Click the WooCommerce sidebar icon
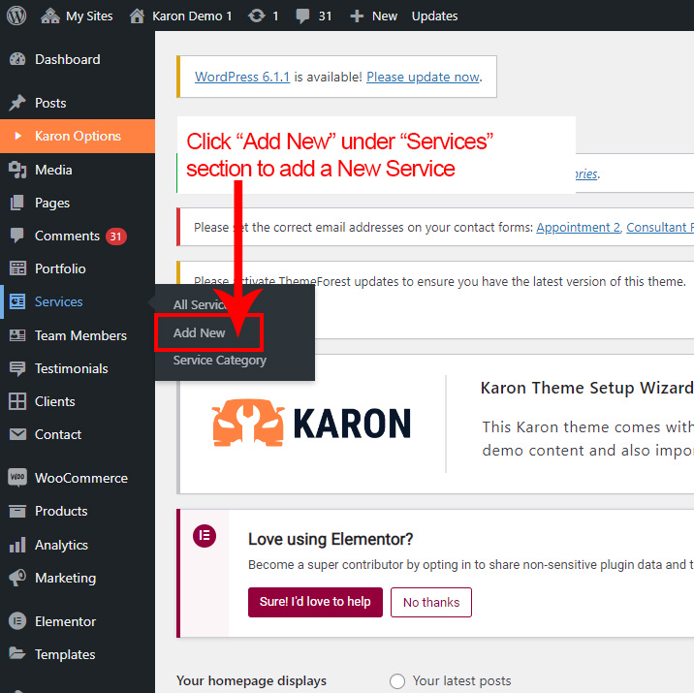694x693 pixels. (x=17, y=478)
